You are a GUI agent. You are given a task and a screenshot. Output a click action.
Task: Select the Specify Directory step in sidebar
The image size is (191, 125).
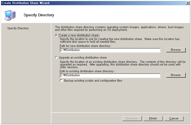pyautogui.click(x=18, y=28)
